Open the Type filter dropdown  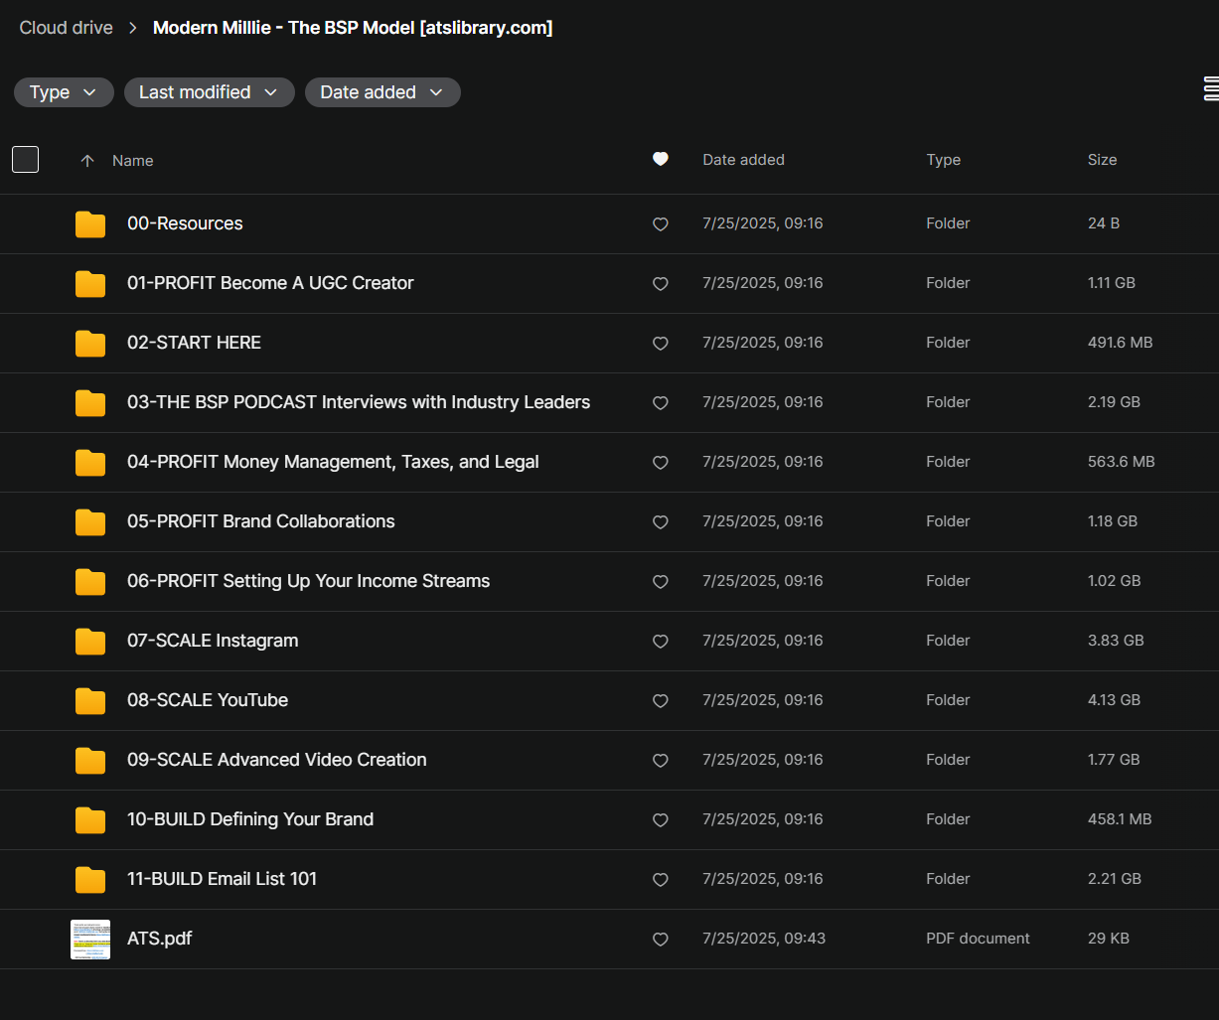click(x=64, y=92)
